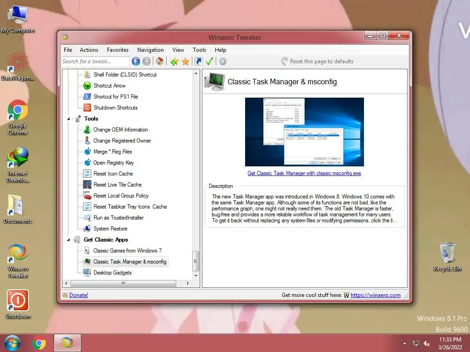The image size is (470, 352).
Task: Click the grey Forward navigation arrow
Action: click(x=146, y=61)
